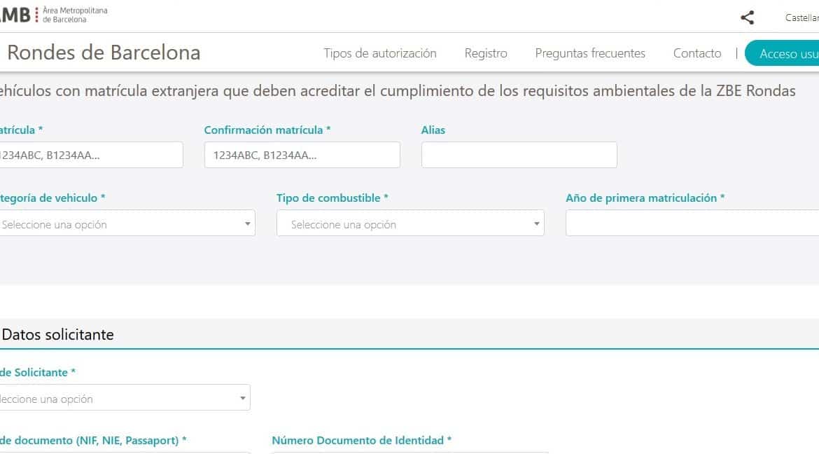Click the Año de primera matriculación field
The image size is (819, 454).
tap(692, 223)
